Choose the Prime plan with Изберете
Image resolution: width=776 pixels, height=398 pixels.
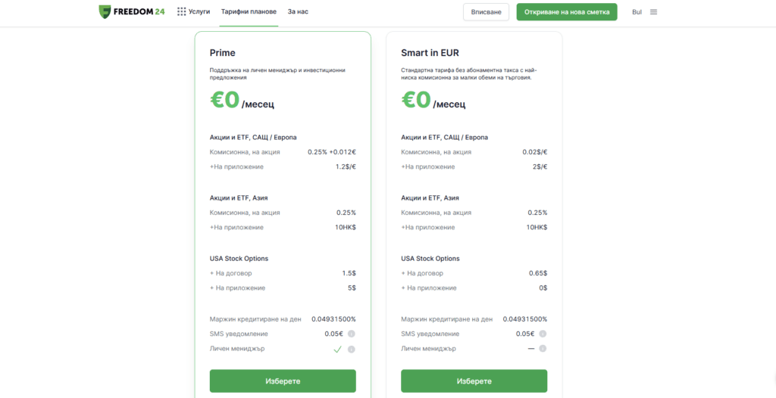click(x=283, y=381)
